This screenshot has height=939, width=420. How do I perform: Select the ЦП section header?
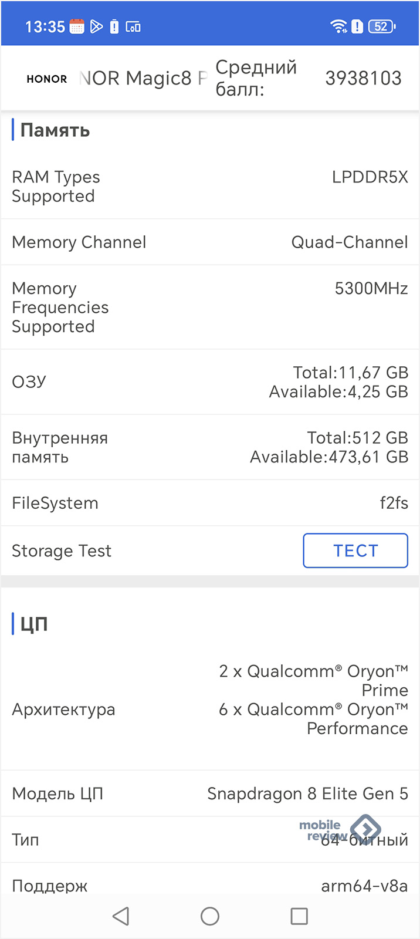click(x=33, y=624)
